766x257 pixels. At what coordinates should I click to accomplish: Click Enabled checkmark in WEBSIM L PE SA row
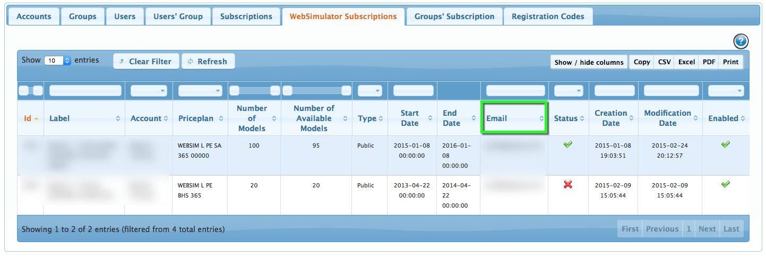coord(726,144)
